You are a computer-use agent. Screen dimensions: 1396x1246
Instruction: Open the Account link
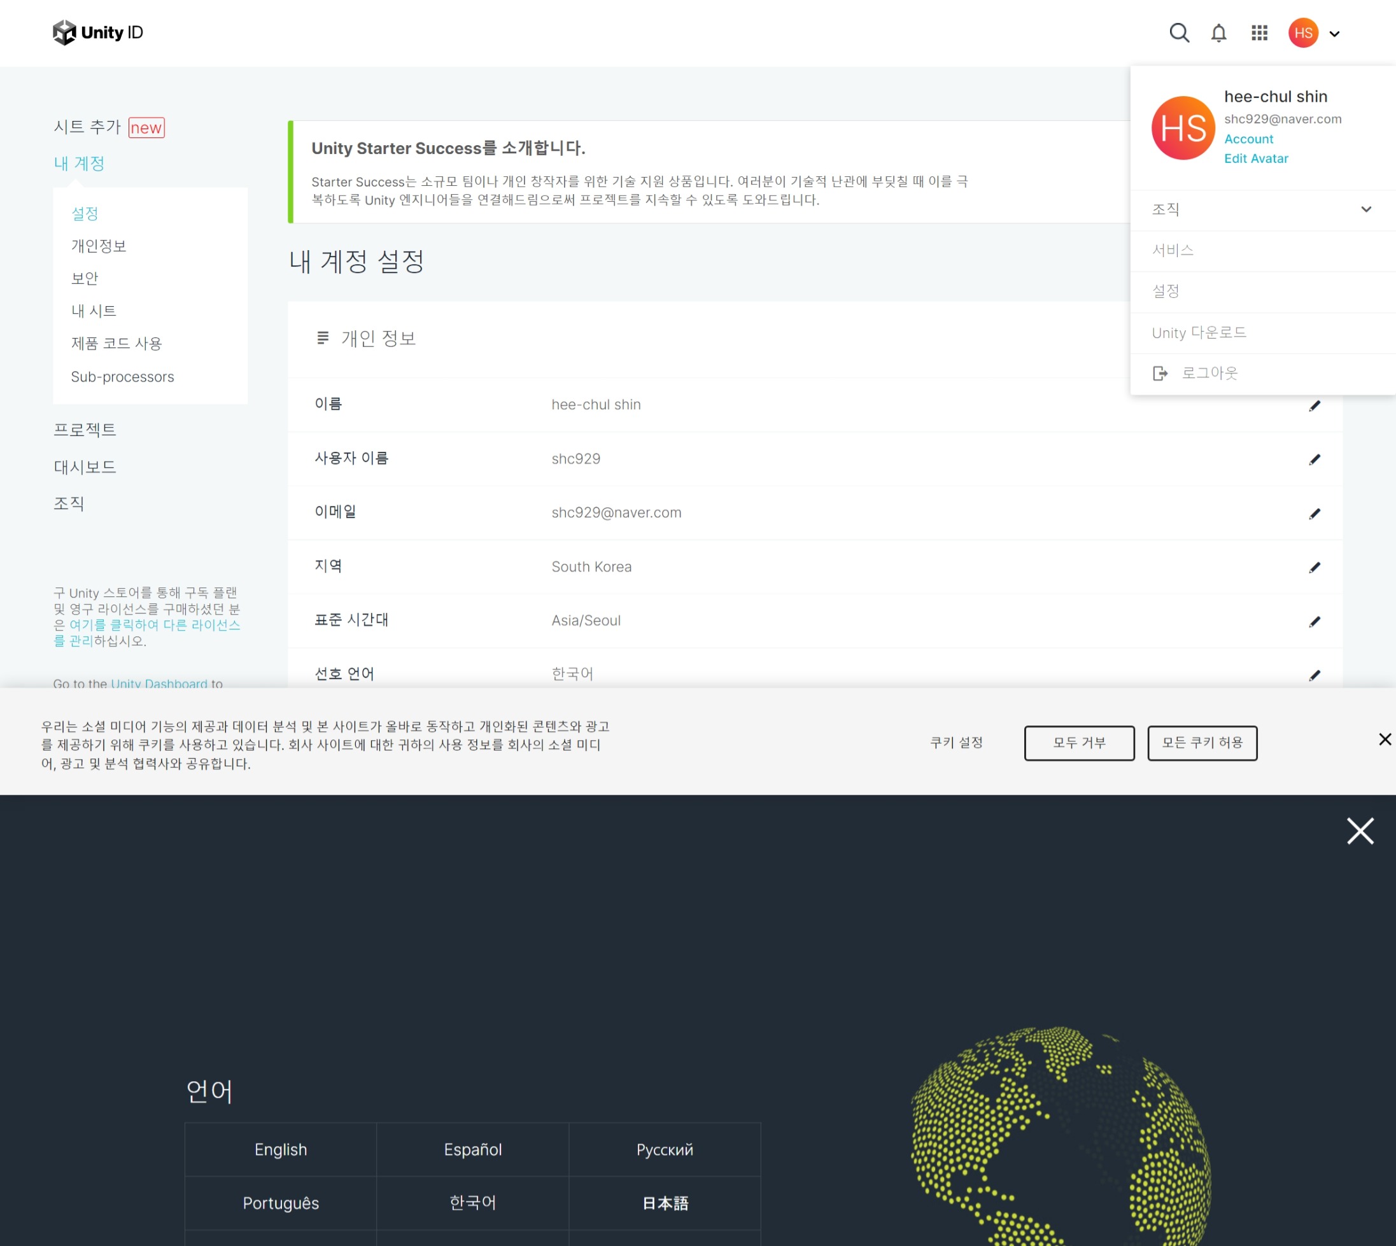coord(1248,139)
